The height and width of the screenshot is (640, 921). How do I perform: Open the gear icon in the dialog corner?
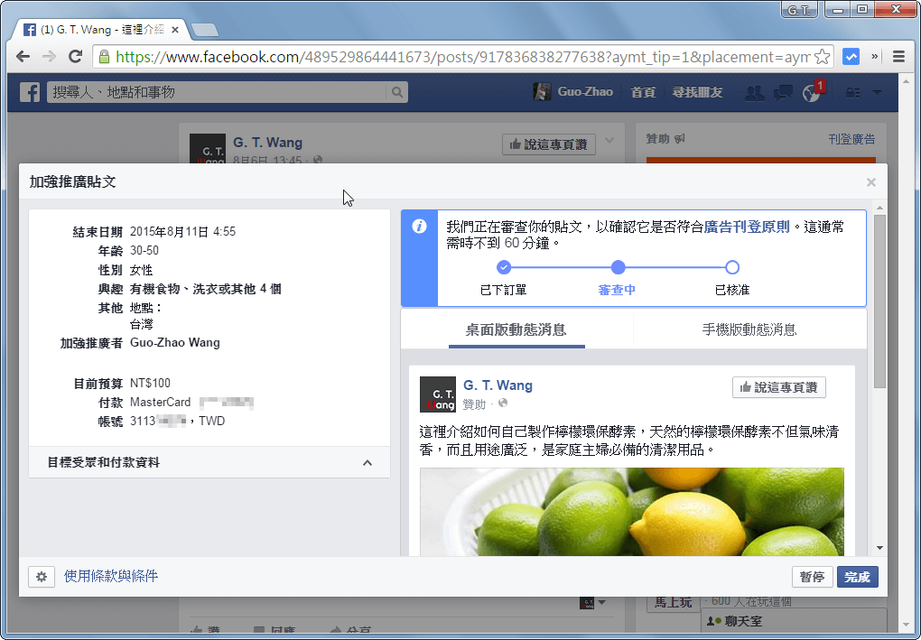[42, 576]
